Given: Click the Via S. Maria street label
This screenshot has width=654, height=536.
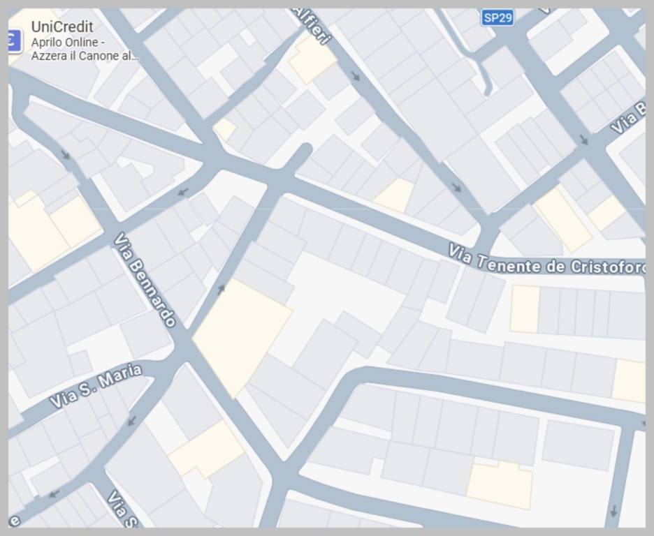Looking at the screenshot, I should click(x=96, y=385).
